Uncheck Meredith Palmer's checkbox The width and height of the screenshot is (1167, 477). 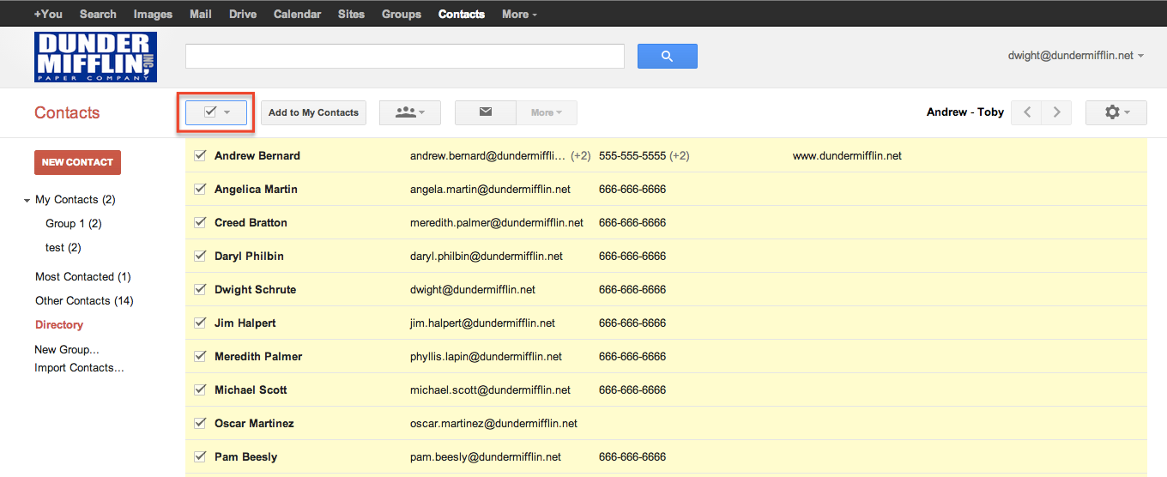pos(200,356)
